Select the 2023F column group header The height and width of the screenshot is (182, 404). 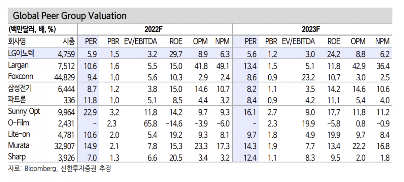tap(311, 29)
